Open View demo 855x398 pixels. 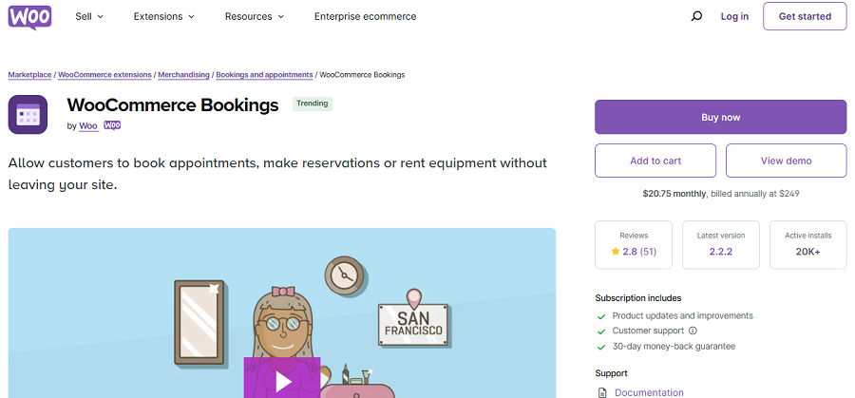786,161
